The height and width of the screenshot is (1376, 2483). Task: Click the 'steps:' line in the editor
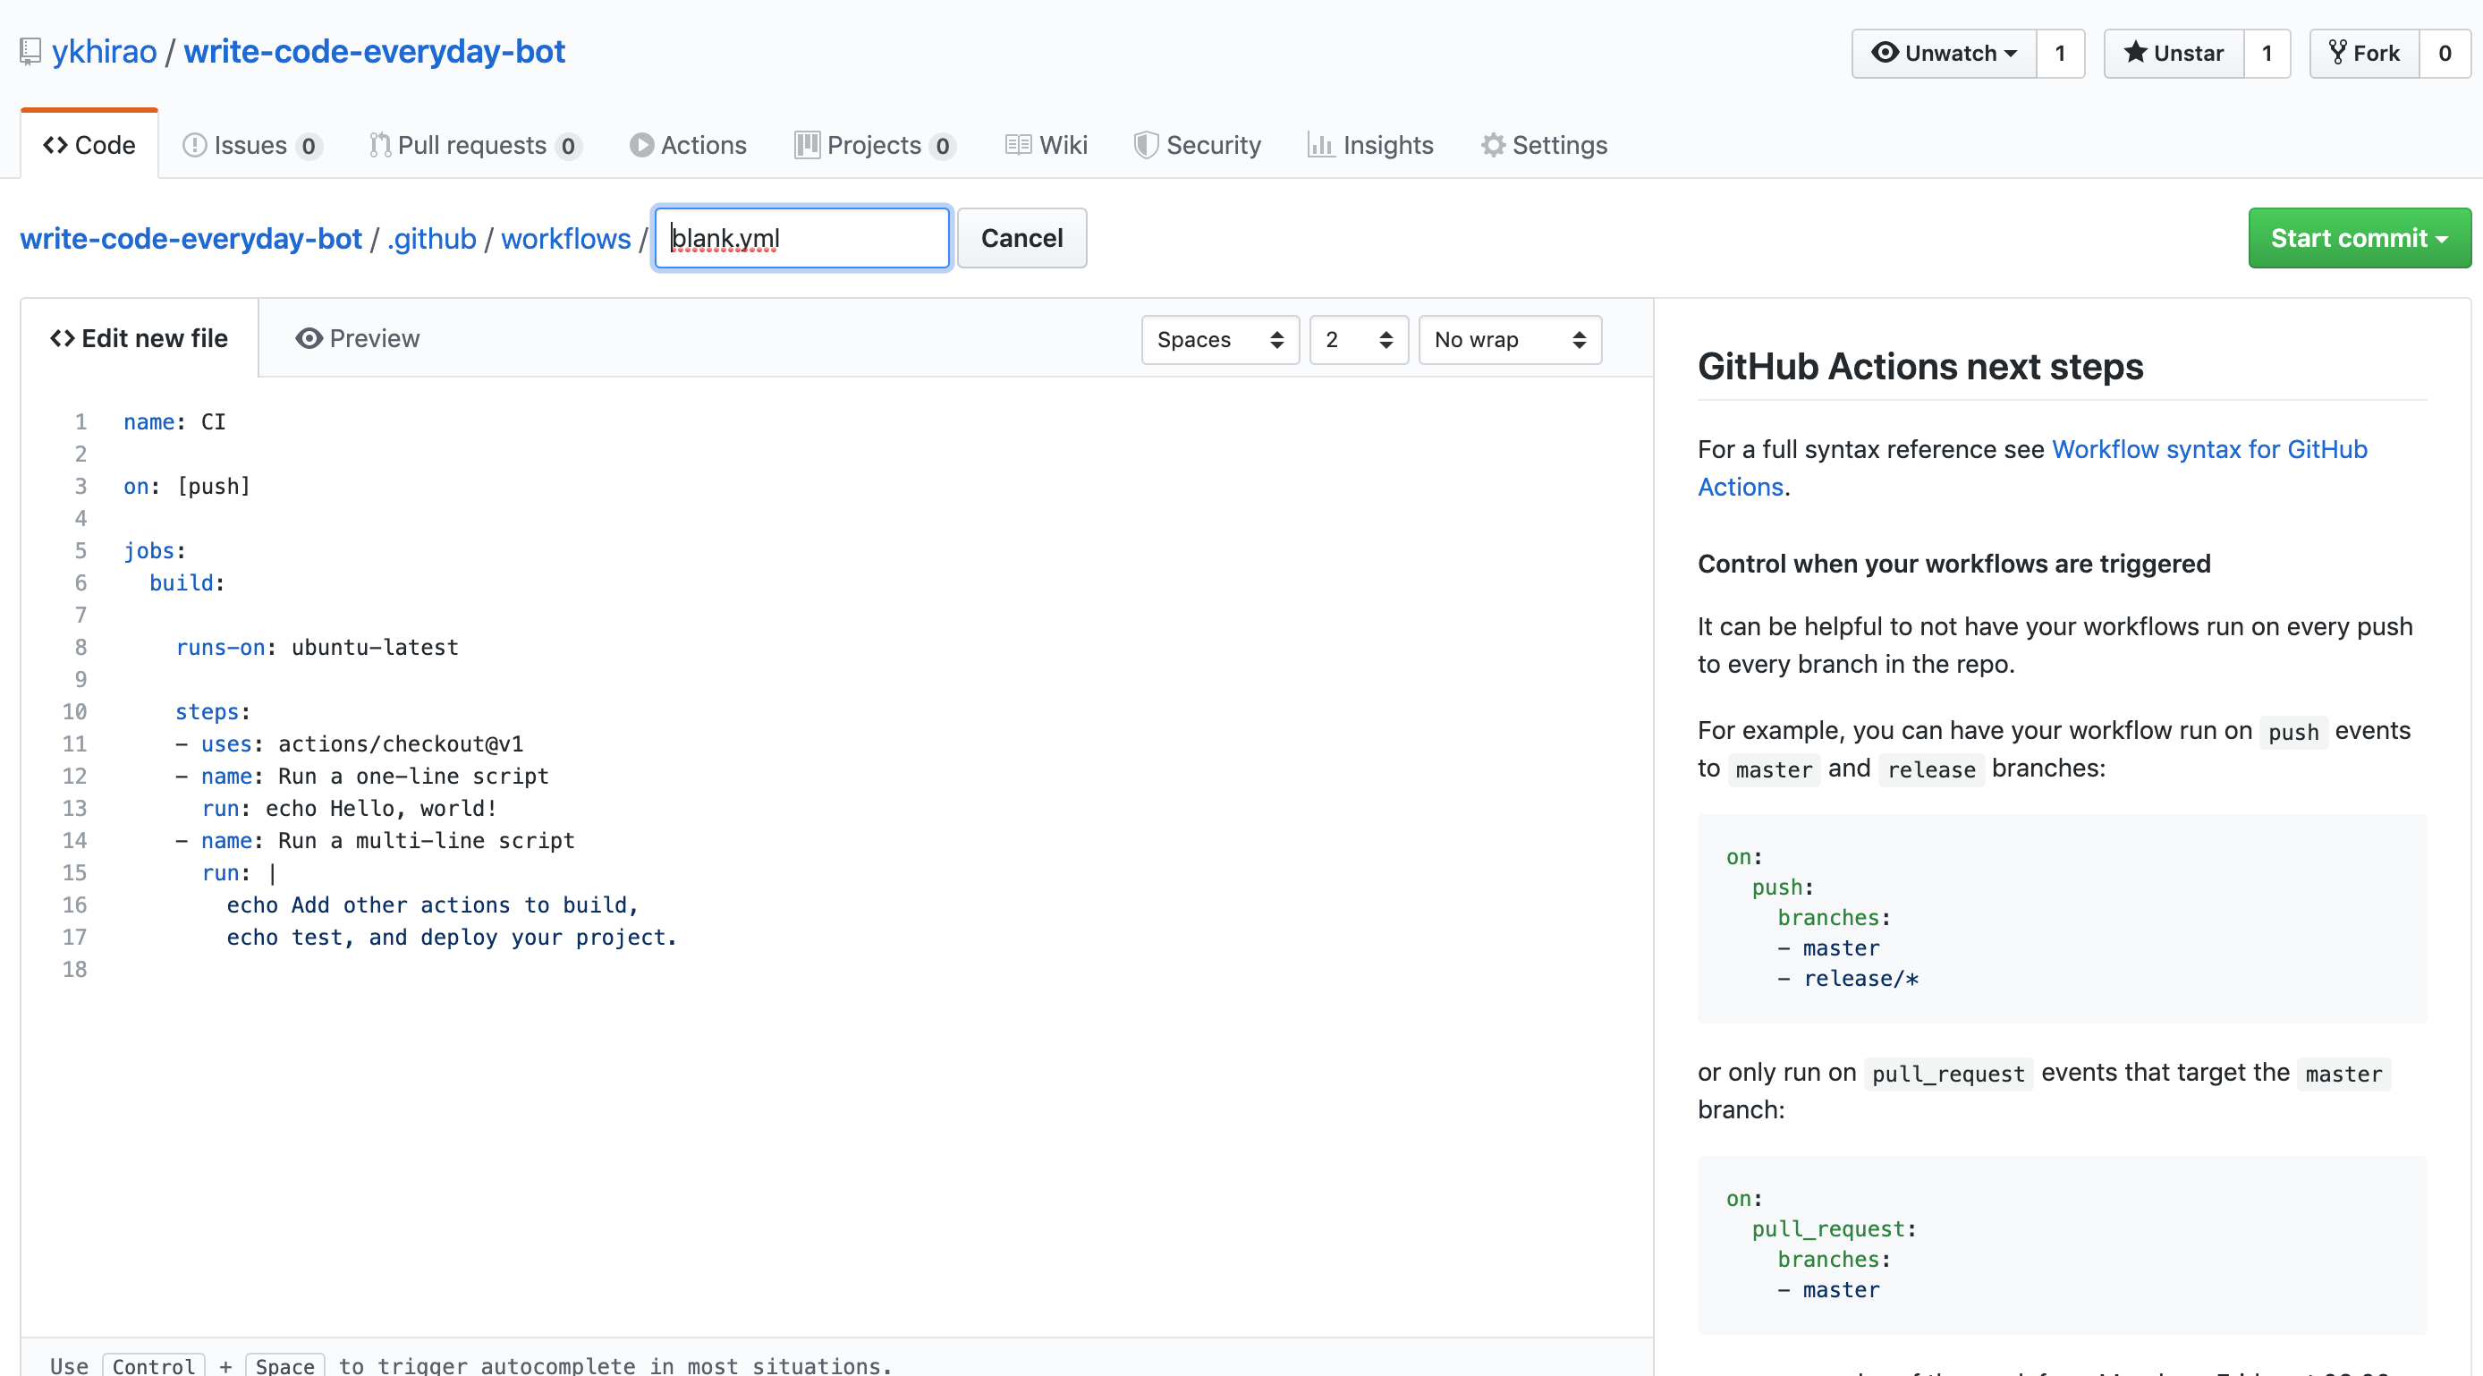[213, 711]
